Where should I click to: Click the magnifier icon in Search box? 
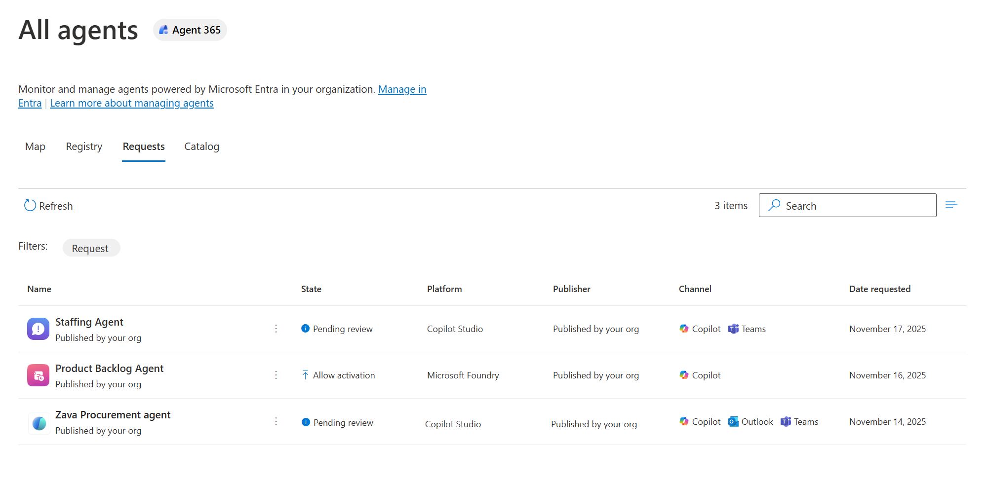774,205
